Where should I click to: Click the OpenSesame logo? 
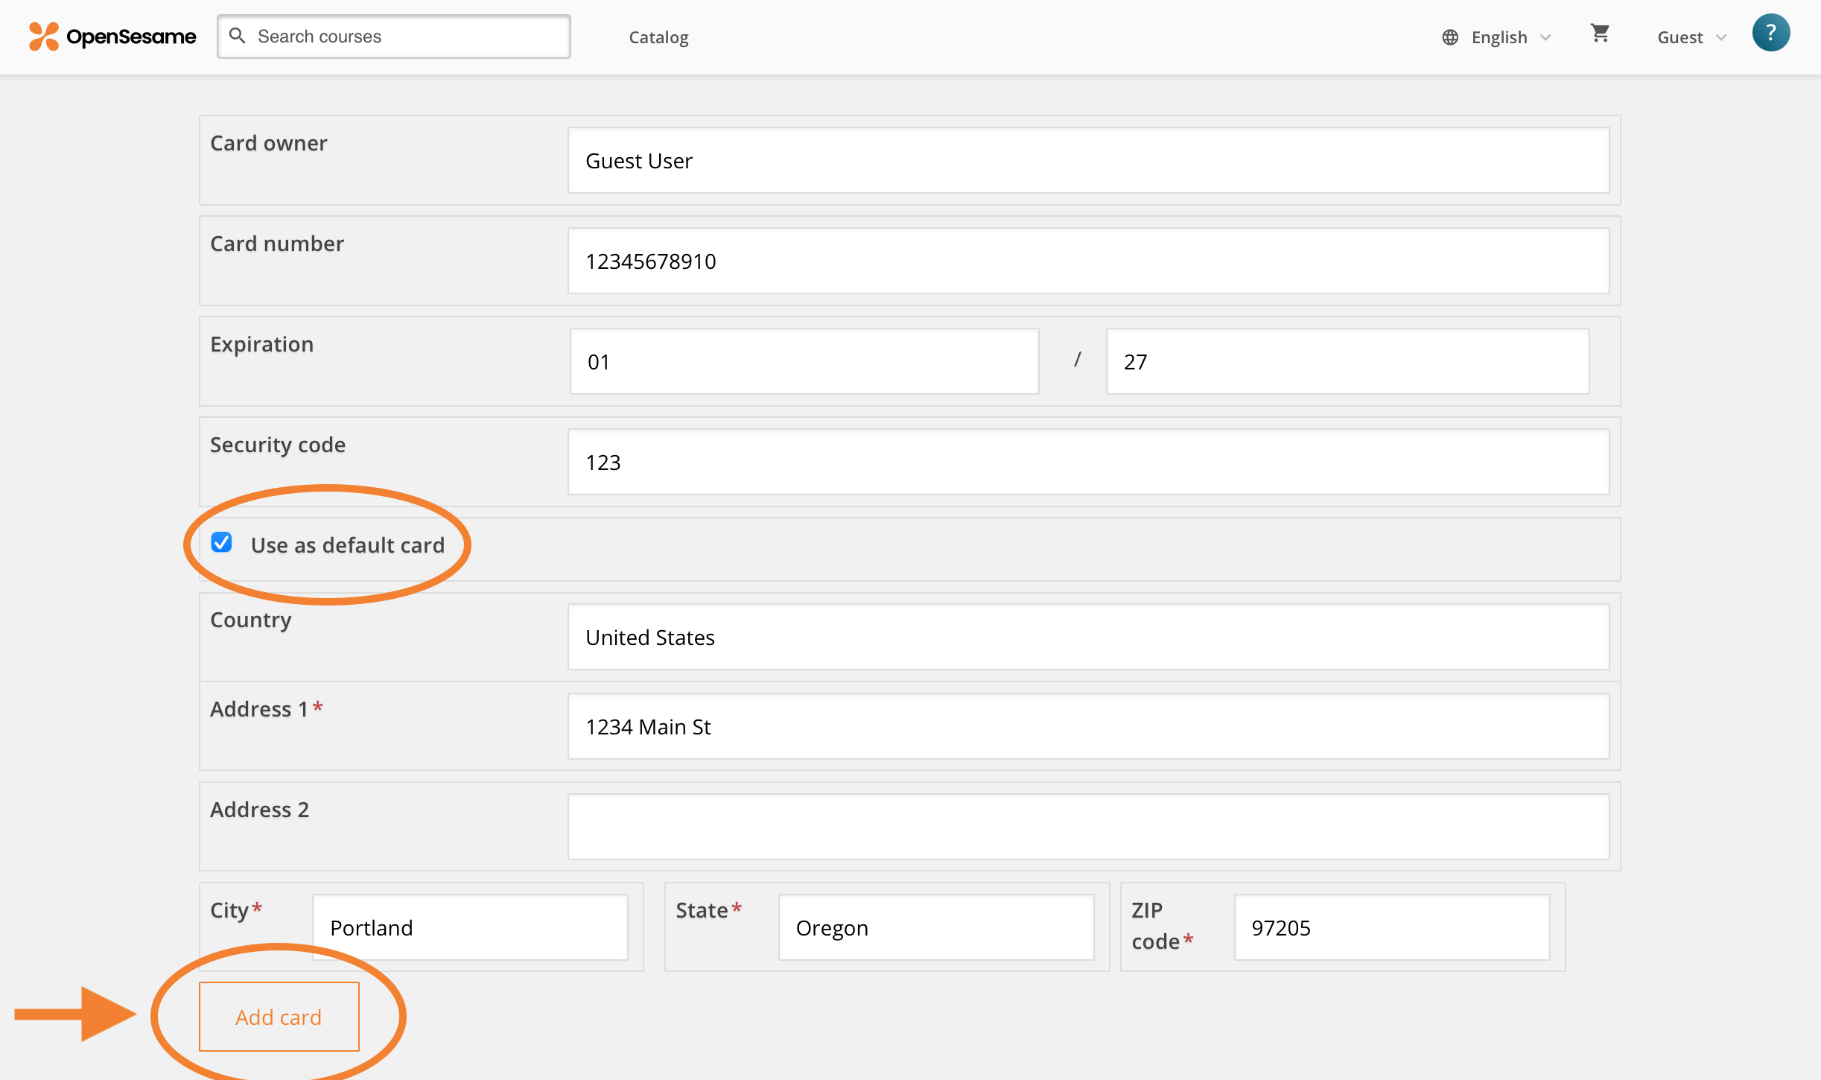click(x=112, y=36)
